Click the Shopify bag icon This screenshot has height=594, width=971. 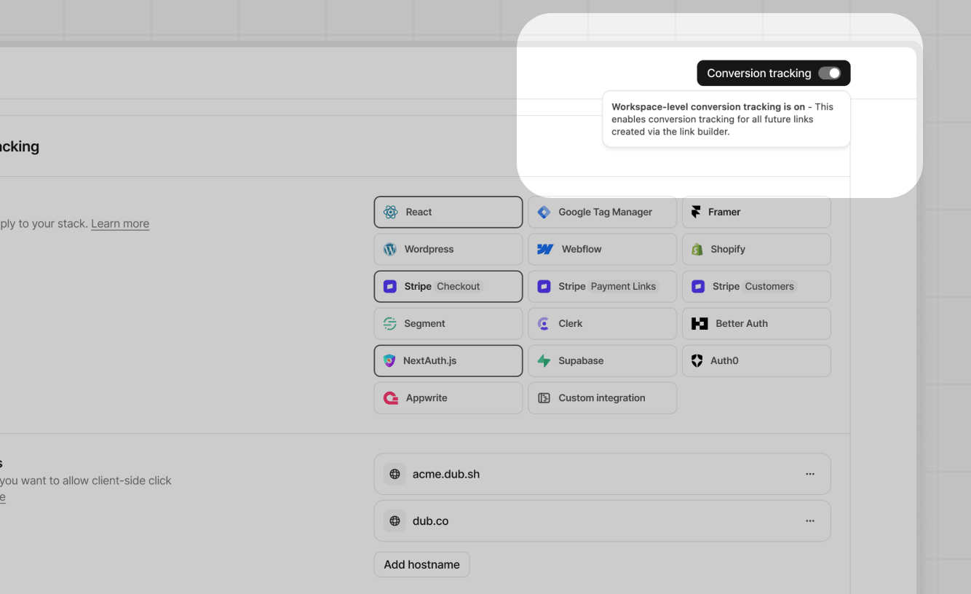tap(697, 249)
